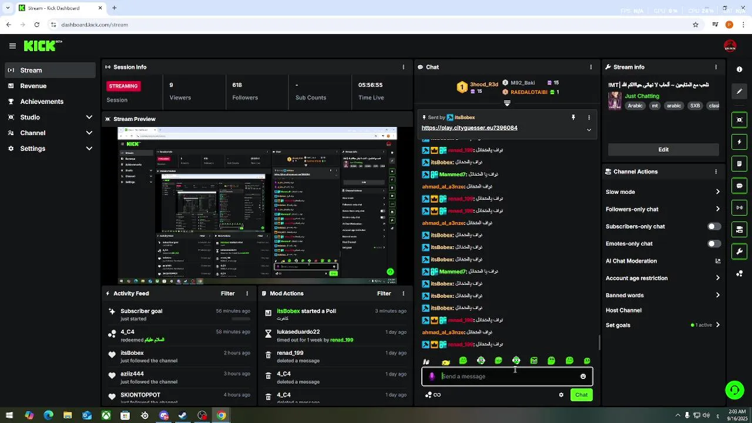Expand the Settings sidebar section
The height and width of the screenshot is (423, 752).
[89, 149]
